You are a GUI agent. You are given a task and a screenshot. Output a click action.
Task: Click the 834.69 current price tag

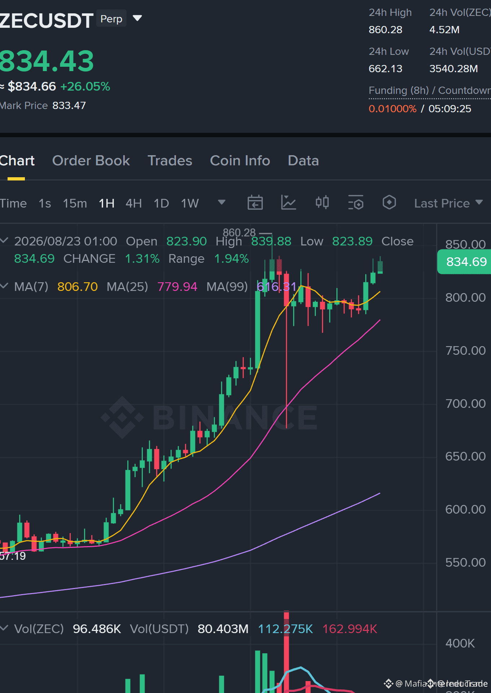(464, 262)
